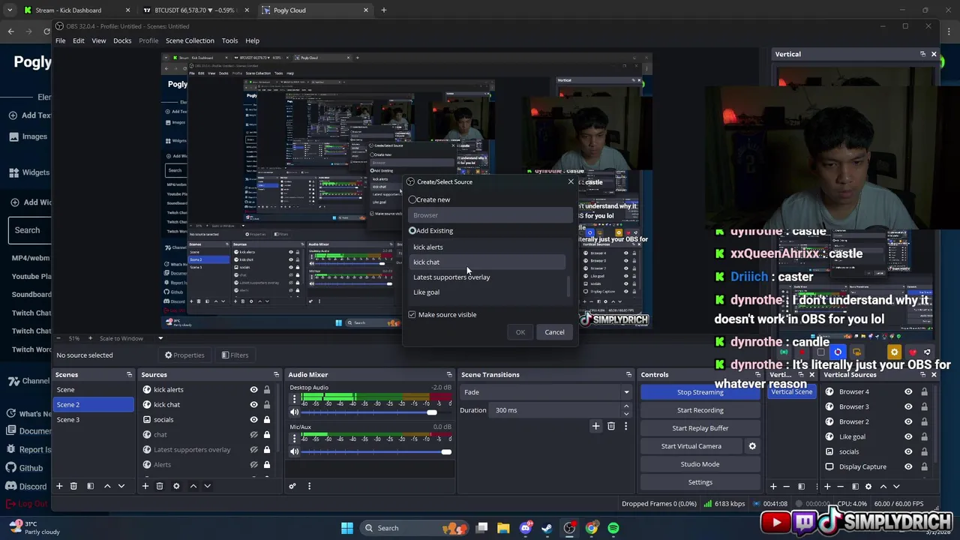
Task: Select the Create new radio button
Action: coord(412,199)
